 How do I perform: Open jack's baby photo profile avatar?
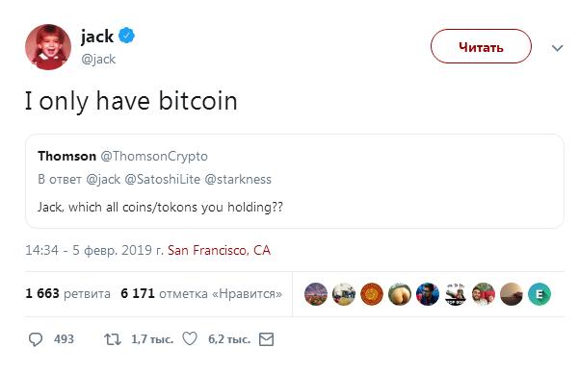(48, 47)
